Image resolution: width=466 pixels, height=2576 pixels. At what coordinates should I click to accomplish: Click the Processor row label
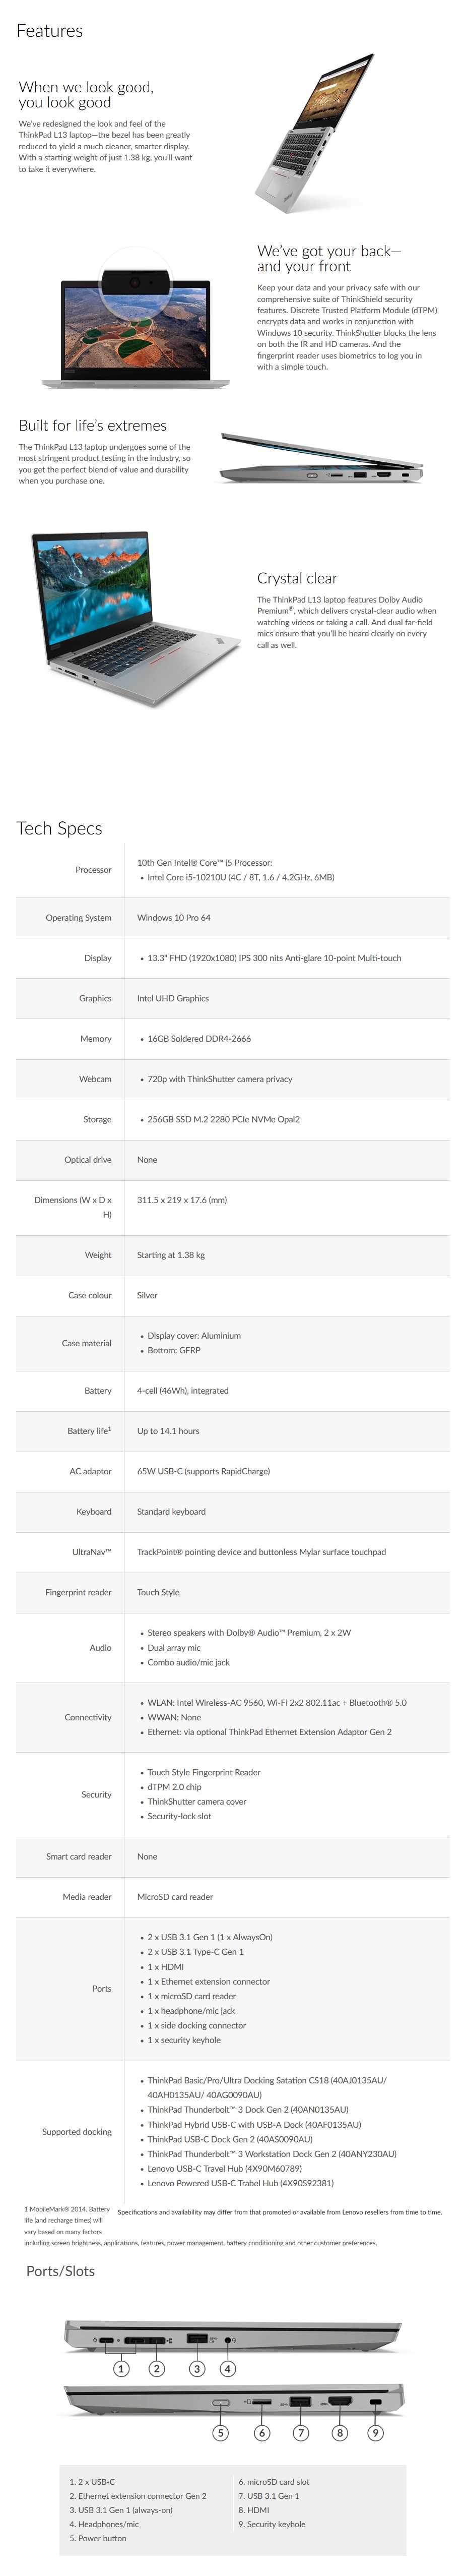click(x=93, y=870)
